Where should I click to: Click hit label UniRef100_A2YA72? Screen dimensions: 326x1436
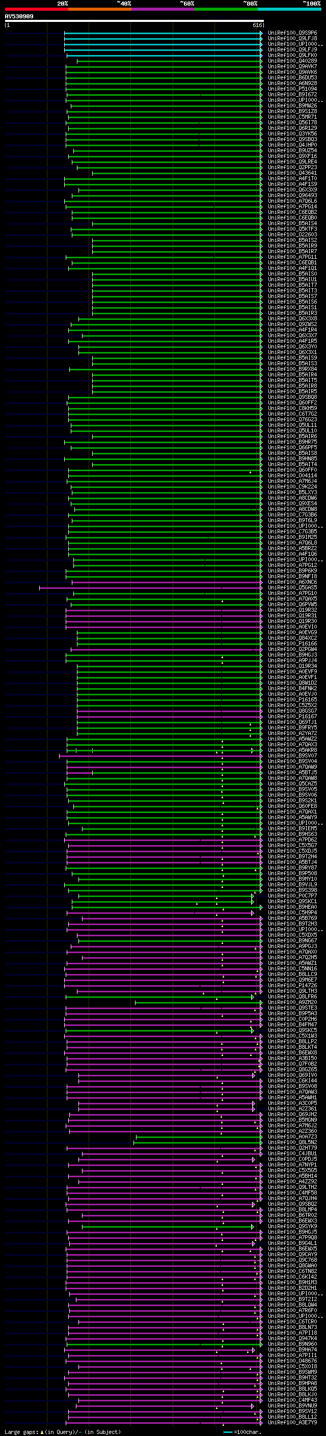click(x=292, y=734)
